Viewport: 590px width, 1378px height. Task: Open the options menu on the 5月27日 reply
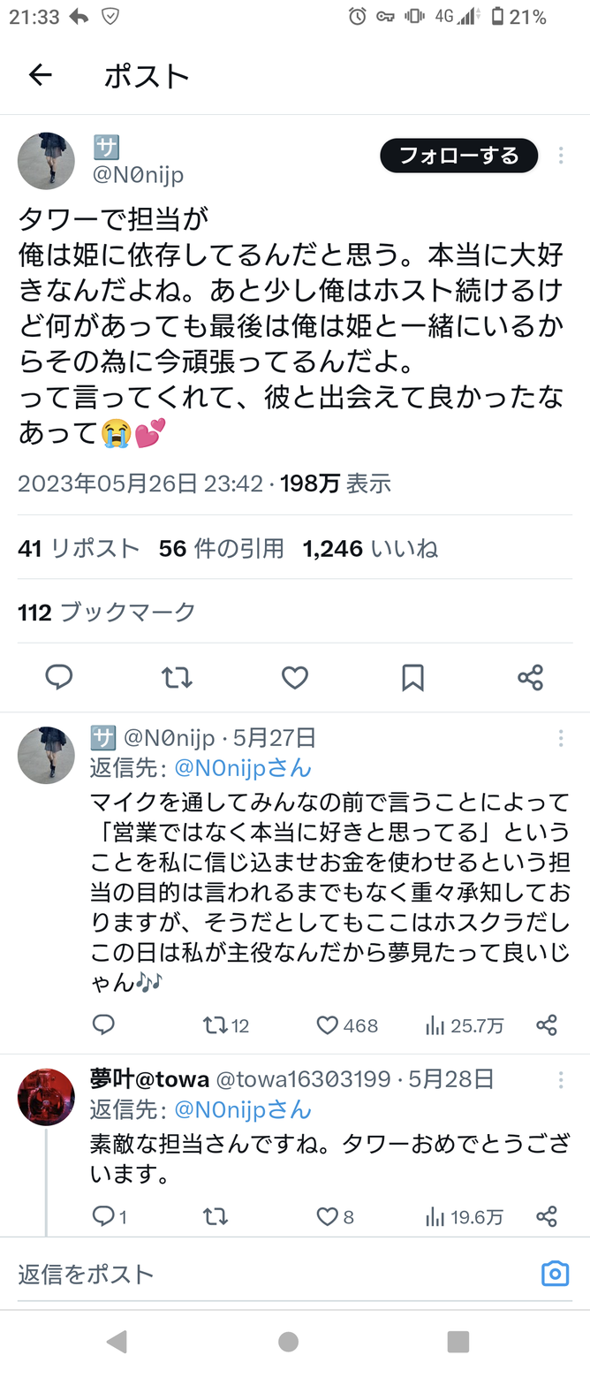561,738
